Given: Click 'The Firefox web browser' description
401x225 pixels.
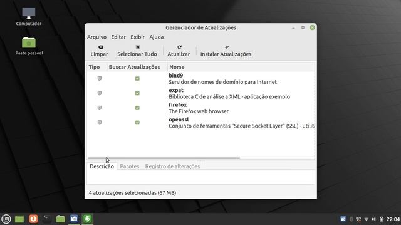Looking at the screenshot, I should [x=199, y=111].
